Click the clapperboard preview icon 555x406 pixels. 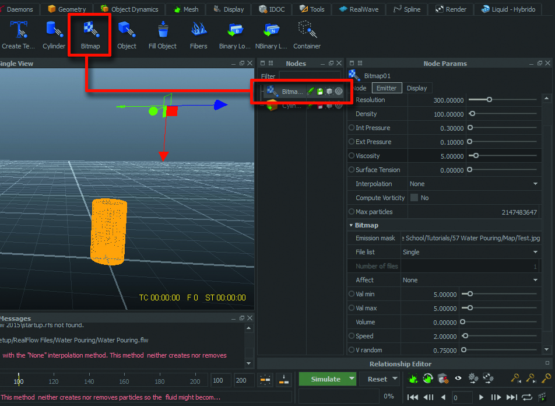(542, 397)
